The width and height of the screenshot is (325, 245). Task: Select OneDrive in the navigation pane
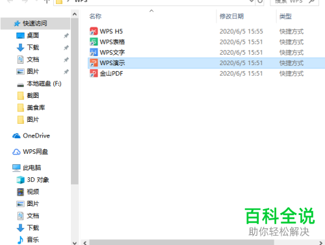pyautogui.click(x=36, y=136)
